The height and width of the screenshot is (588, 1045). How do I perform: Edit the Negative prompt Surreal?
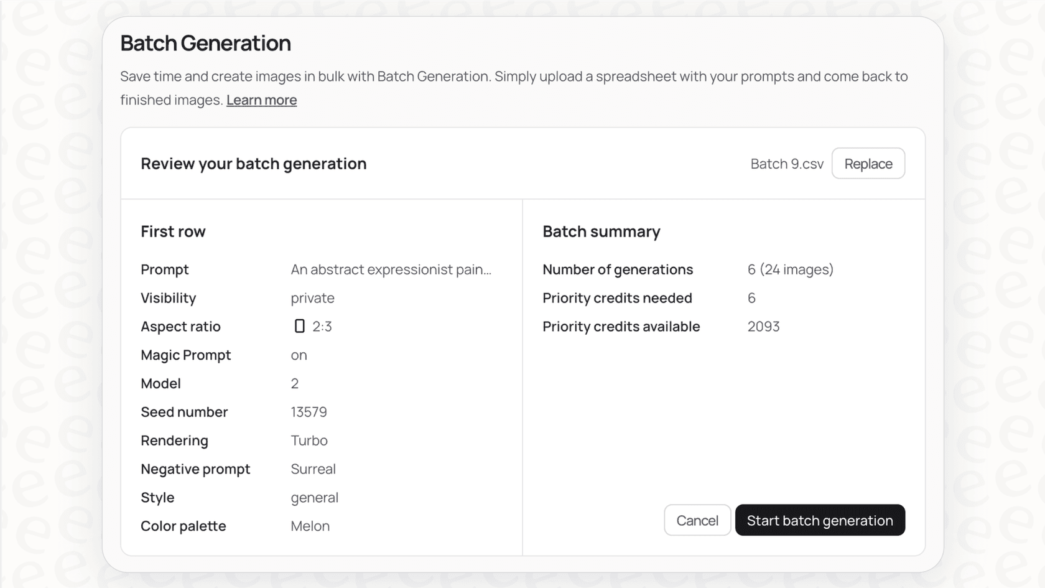coord(313,469)
